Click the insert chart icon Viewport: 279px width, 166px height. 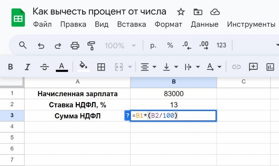(x=270, y=67)
